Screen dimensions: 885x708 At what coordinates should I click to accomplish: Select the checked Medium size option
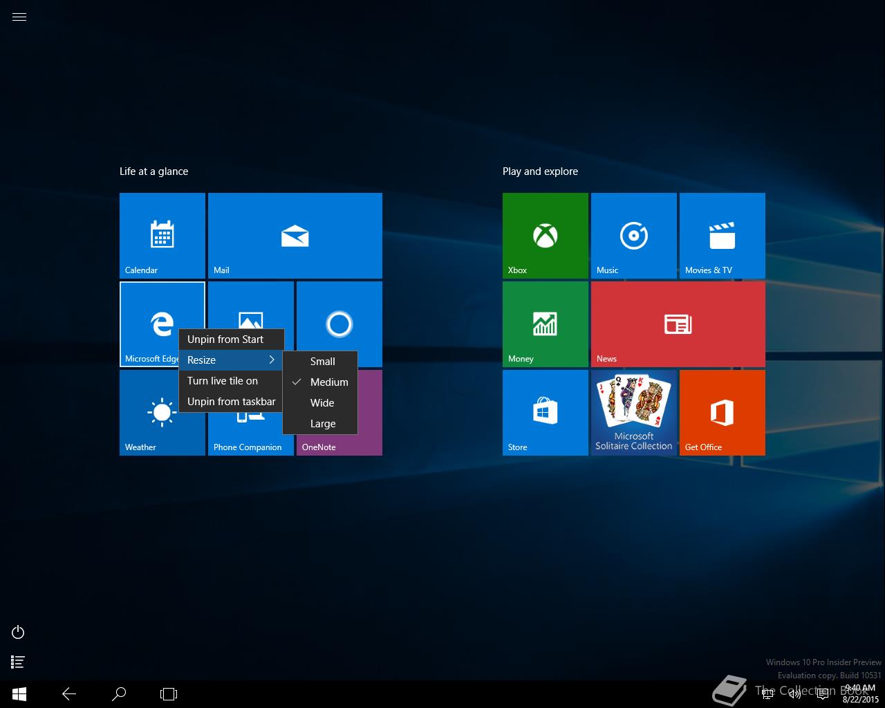pyautogui.click(x=328, y=382)
